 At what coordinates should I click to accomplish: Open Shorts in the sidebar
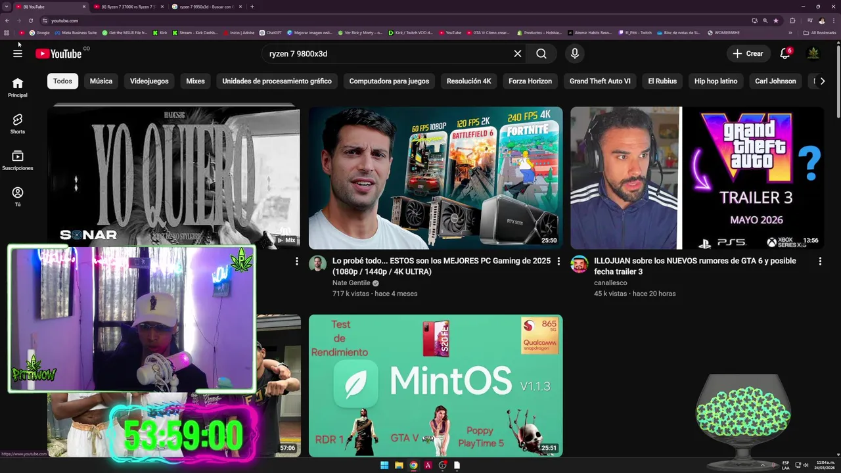[18, 124]
